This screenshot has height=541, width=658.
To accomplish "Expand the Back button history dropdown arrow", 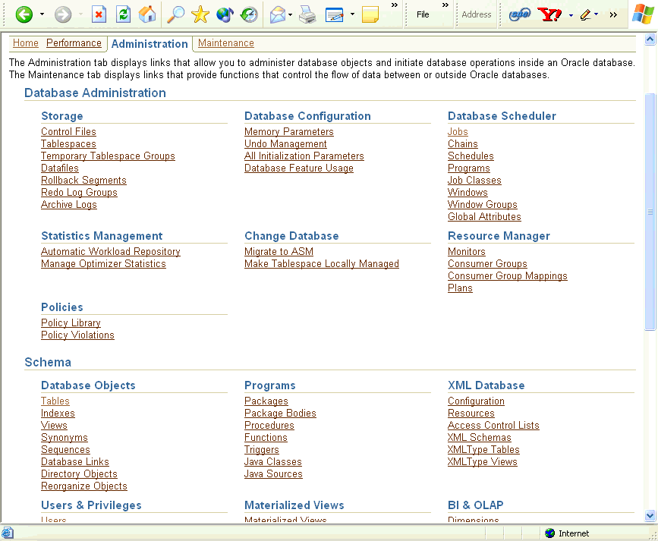I will [42, 14].
